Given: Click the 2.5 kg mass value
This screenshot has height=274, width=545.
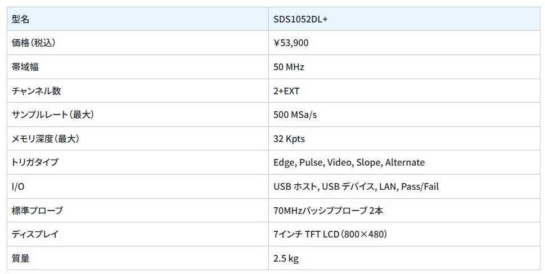Looking at the screenshot, I should pyautogui.click(x=286, y=258).
